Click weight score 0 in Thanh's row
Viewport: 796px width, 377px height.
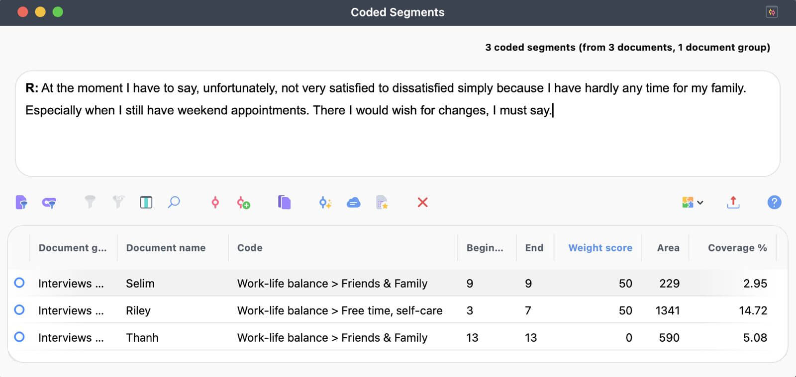pyautogui.click(x=629, y=338)
